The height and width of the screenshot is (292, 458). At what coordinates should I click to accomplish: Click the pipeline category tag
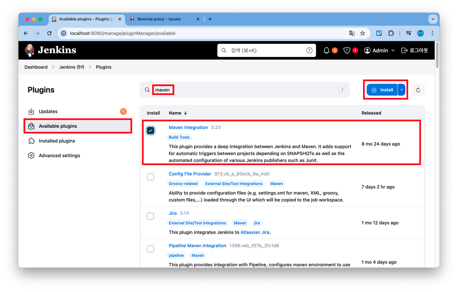point(176,255)
